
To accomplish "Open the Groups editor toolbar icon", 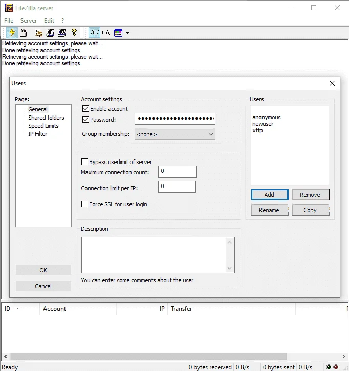I will click(62, 32).
